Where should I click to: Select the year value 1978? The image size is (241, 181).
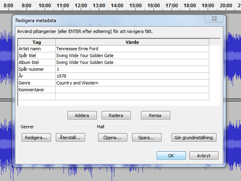[x=132, y=76]
